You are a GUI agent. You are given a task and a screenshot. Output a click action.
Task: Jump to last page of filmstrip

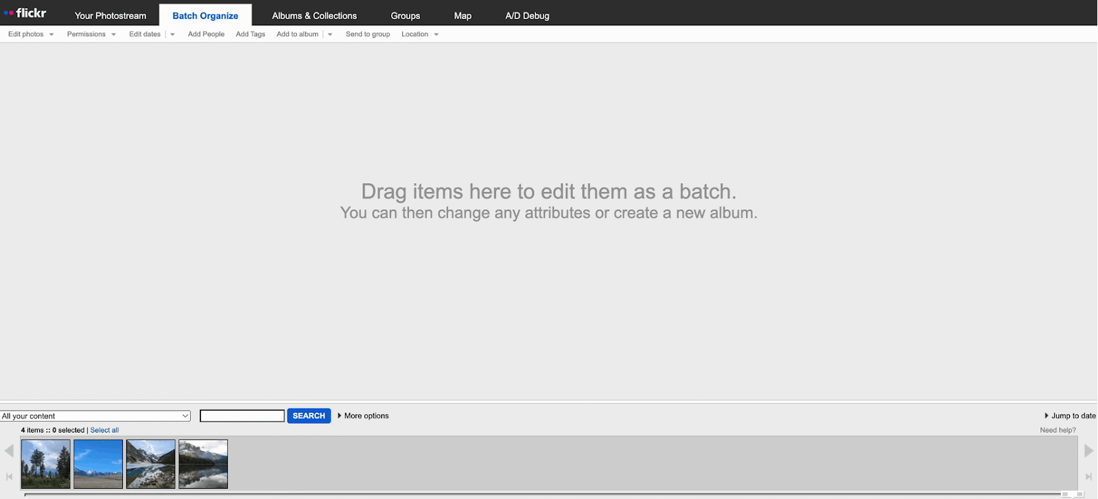click(x=1088, y=476)
